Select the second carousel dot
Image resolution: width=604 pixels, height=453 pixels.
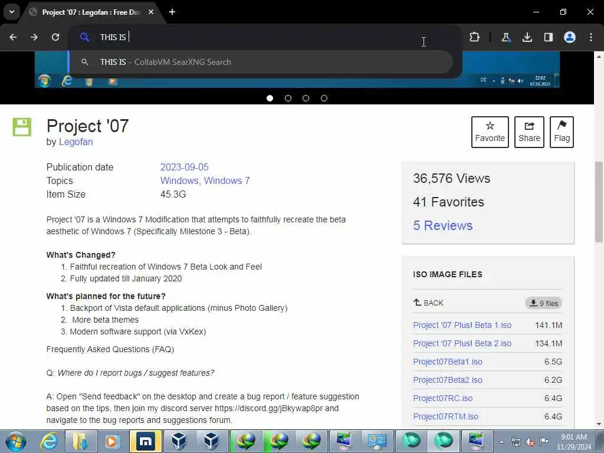coord(288,99)
